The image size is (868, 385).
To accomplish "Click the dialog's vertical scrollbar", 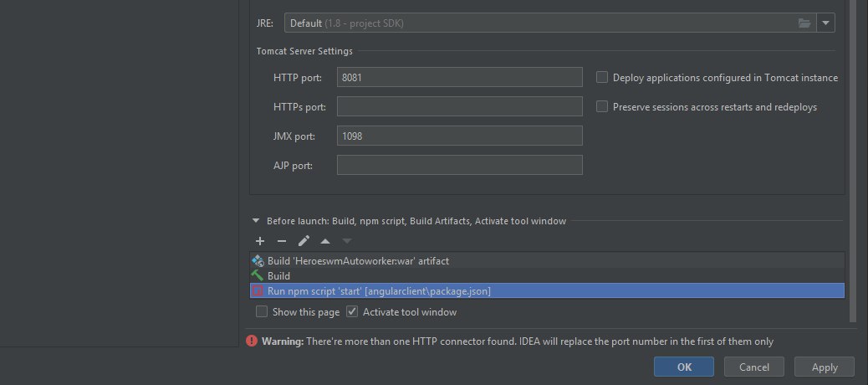I will point(852,161).
